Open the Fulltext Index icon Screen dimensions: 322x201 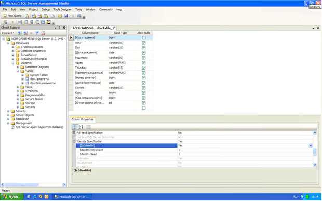[x=32, y=22]
